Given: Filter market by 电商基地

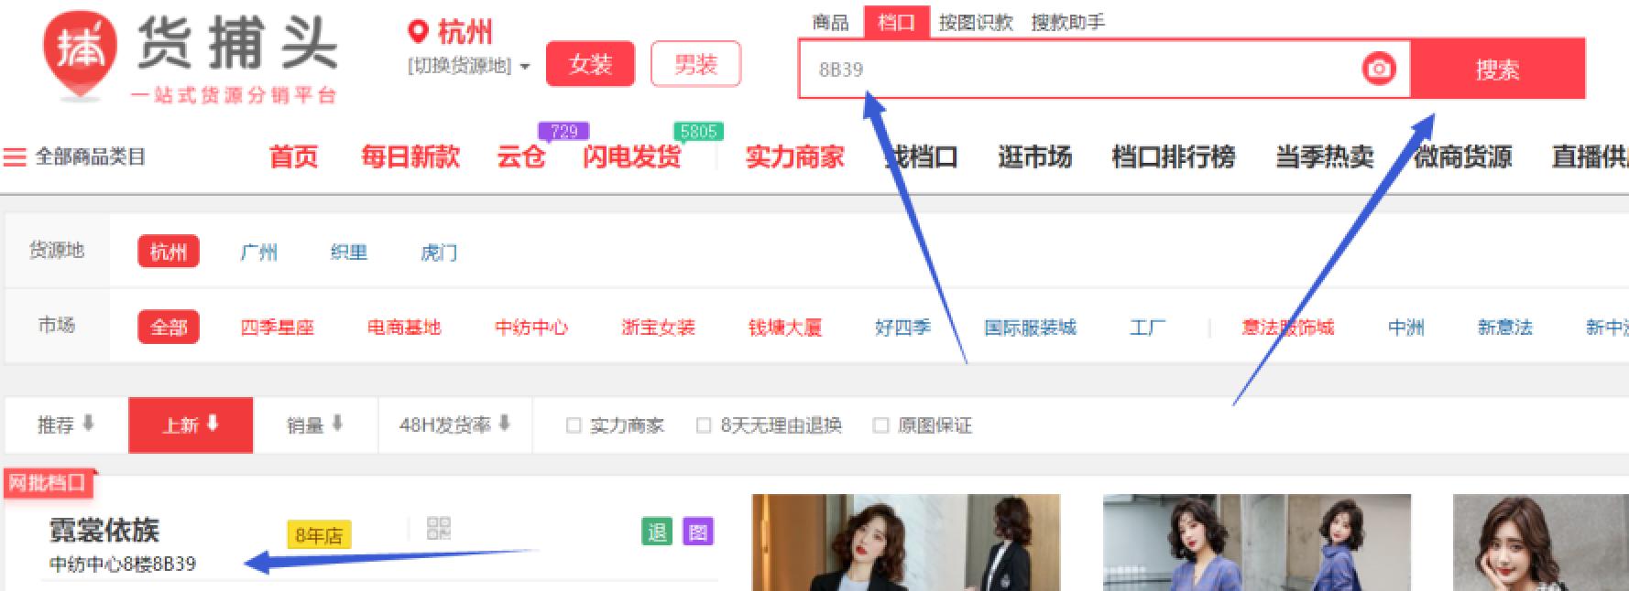Looking at the screenshot, I should tap(404, 327).
